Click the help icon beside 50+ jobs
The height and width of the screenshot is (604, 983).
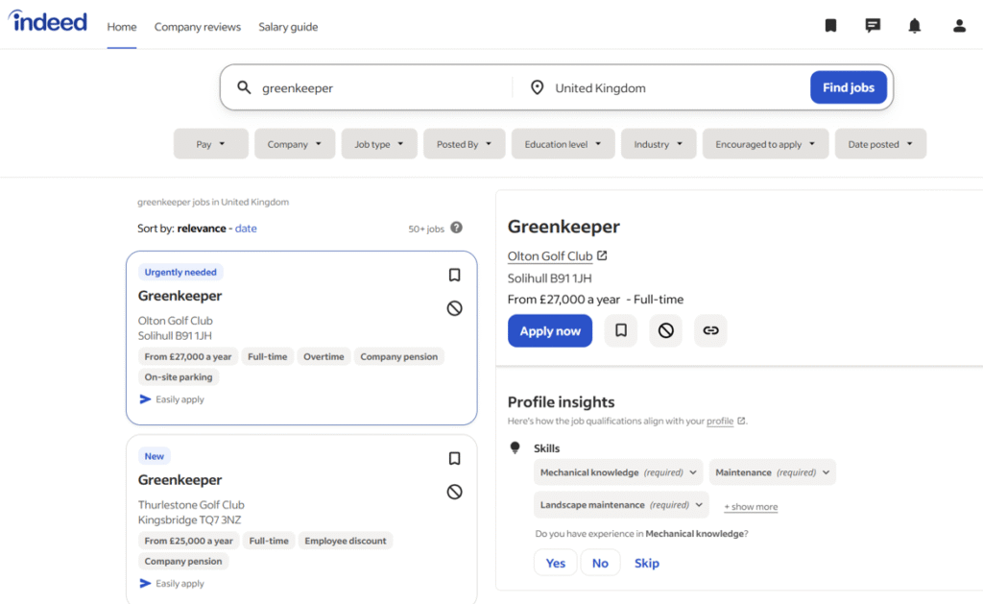pos(456,228)
